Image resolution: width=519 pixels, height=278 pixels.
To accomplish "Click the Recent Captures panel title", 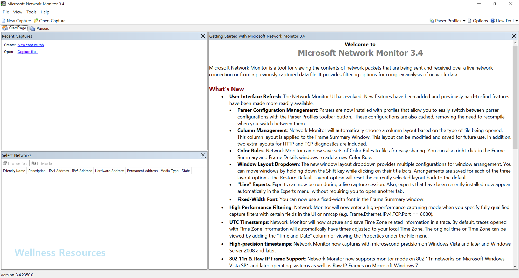I will point(17,36).
